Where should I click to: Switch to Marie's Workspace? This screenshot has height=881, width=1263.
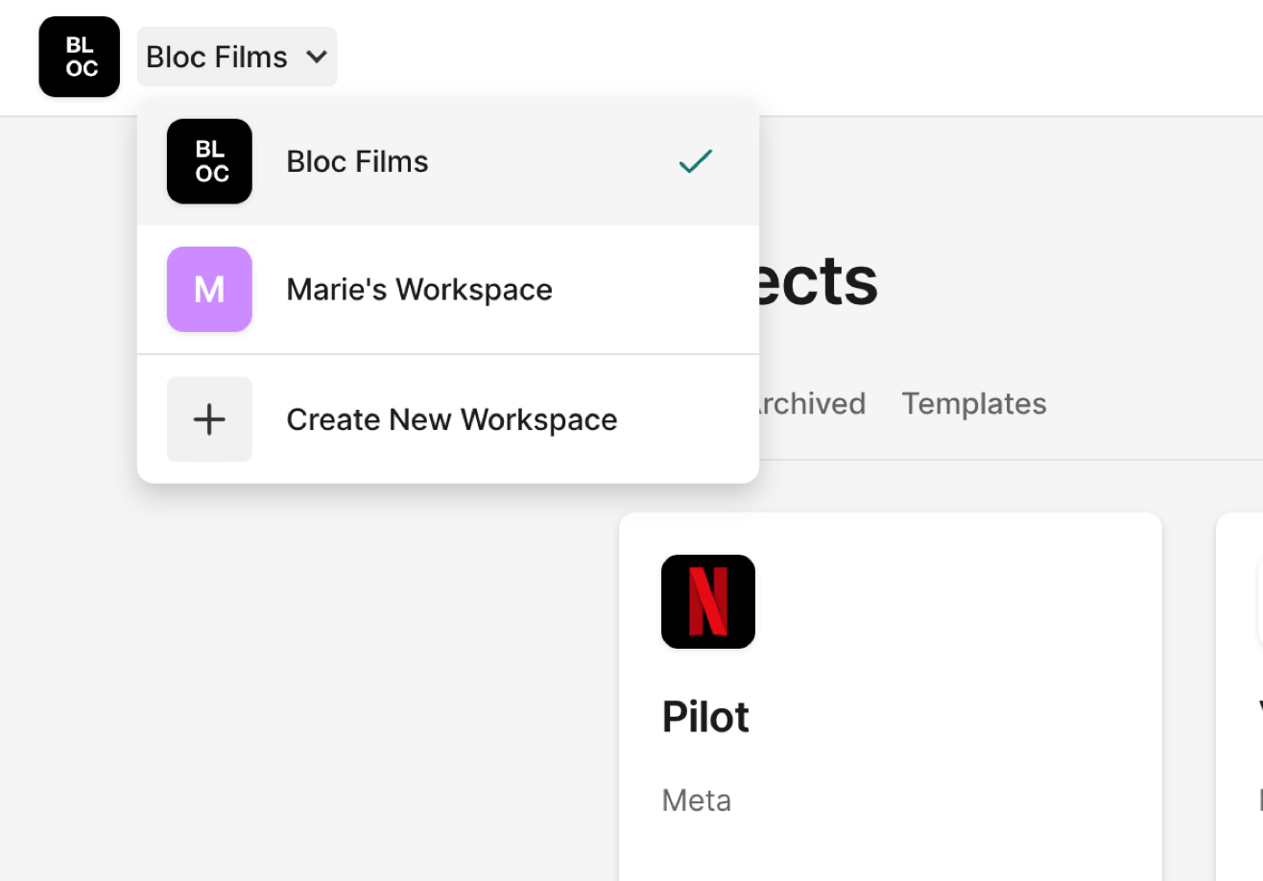click(x=418, y=289)
